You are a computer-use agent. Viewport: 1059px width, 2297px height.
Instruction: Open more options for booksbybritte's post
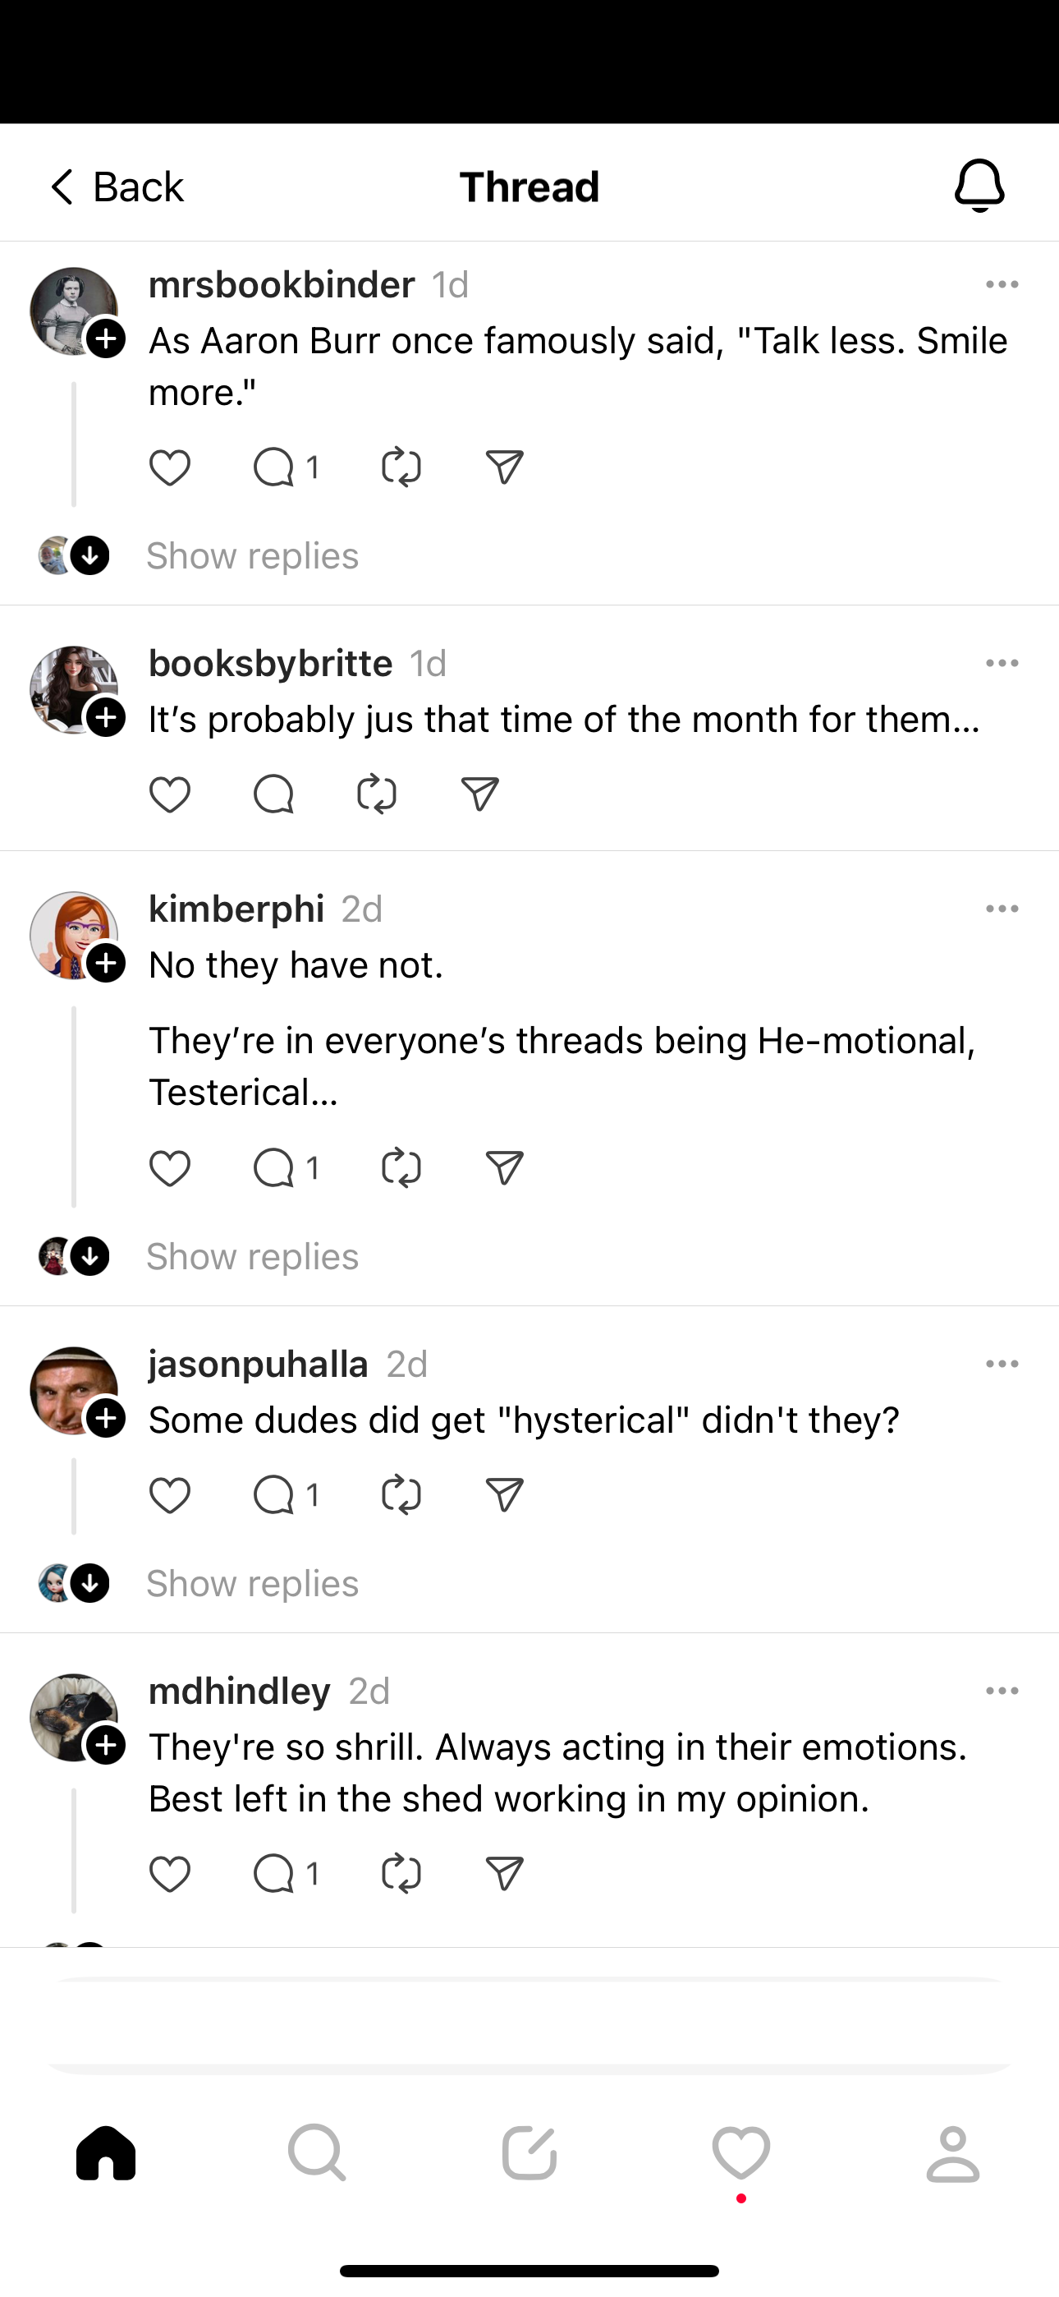[1002, 664]
